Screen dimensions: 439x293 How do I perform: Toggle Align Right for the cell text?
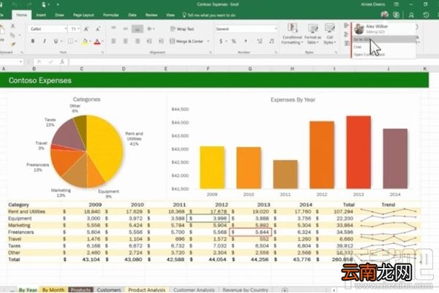pos(138,41)
